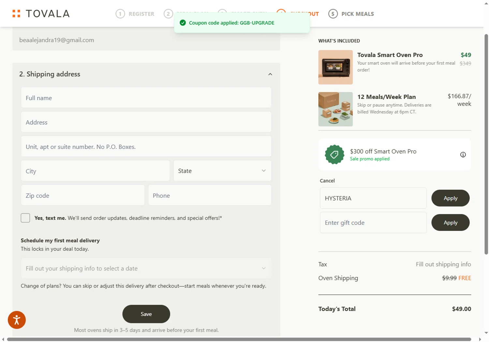Click Cancel above the coupon field

(x=327, y=181)
